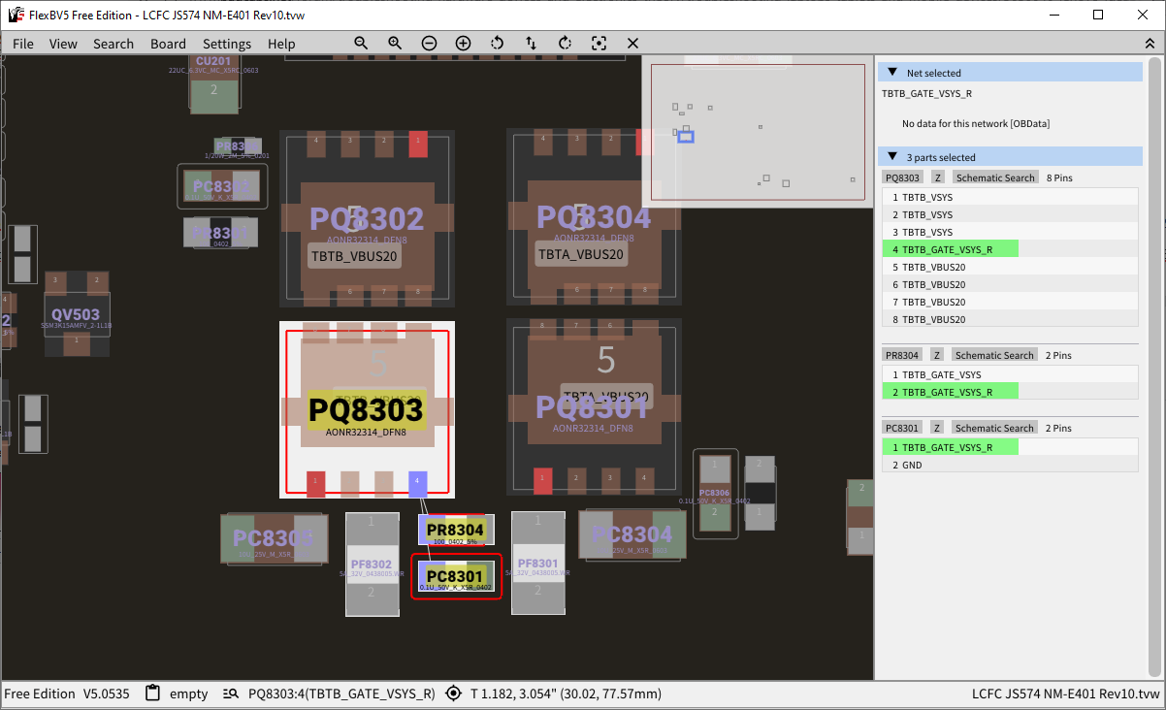Select GND pin of PC8301

click(912, 465)
